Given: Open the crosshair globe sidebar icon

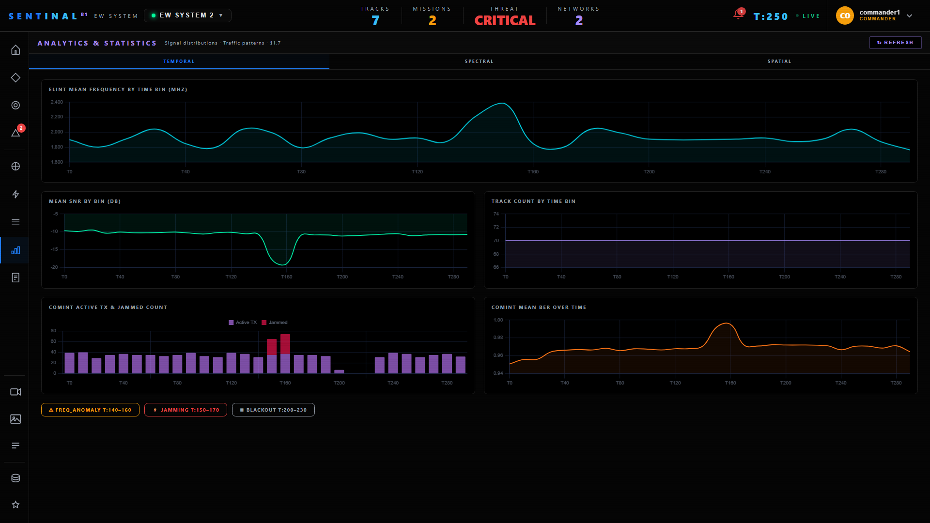Looking at the screenshot, I should click(x=15, y=166).
